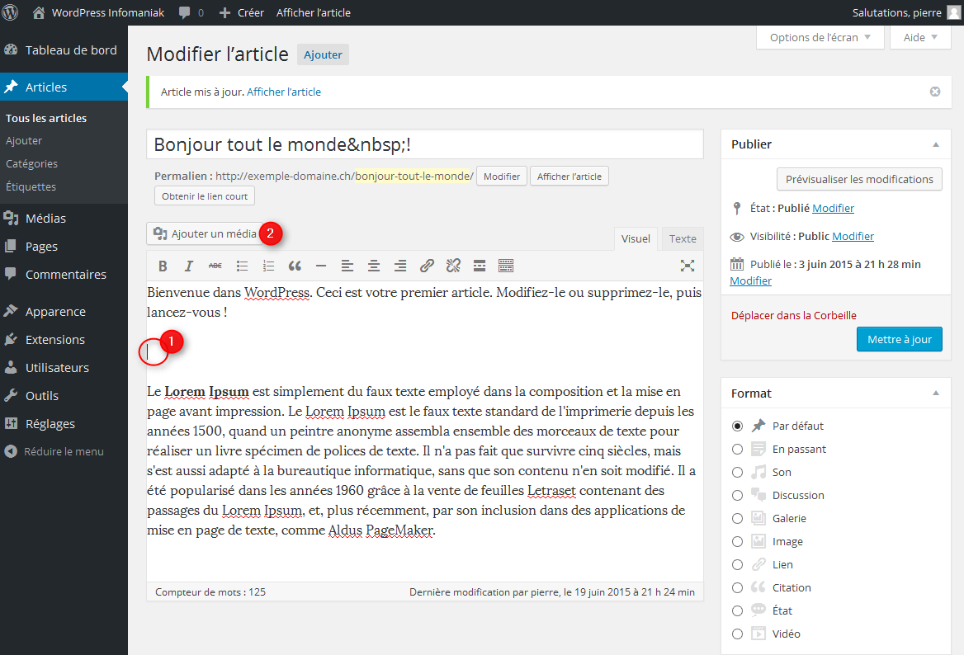Choose the Citation post format

[737, 588]
